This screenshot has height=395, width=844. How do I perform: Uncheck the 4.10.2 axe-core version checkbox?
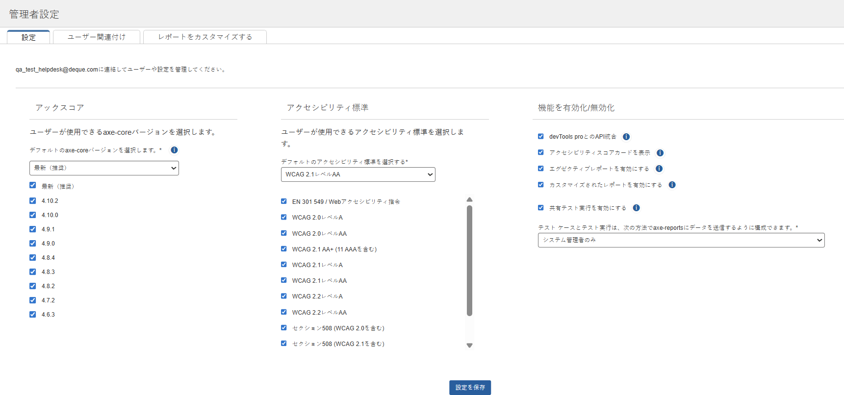(x=33, y=200)
